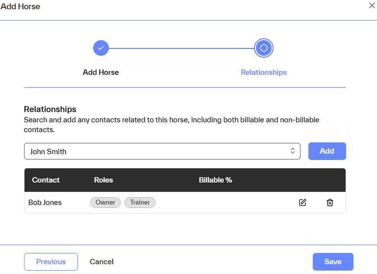The height and width of the screenshot is (274, 377).
Task: Click the Roles column header
Action: point(103,180)
